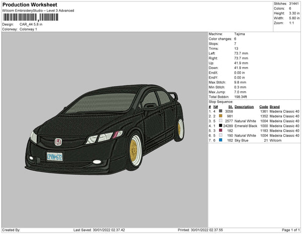Click thread code 1183
The width and height of the screenshot is (302, 234).
pyautogui.click(x=264, y=131)
